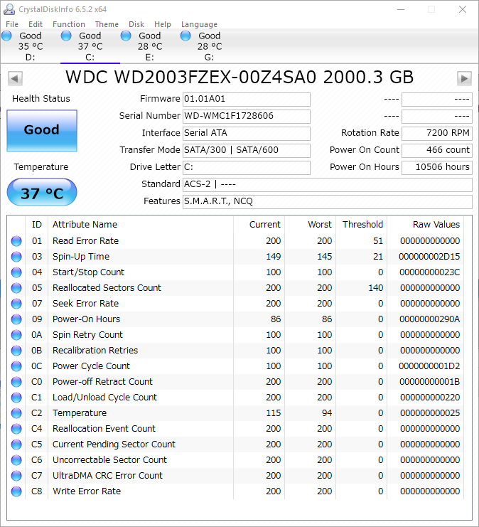Open the Function menu
The width and height of the screenshot is (479, 527).
click(69, 24)
